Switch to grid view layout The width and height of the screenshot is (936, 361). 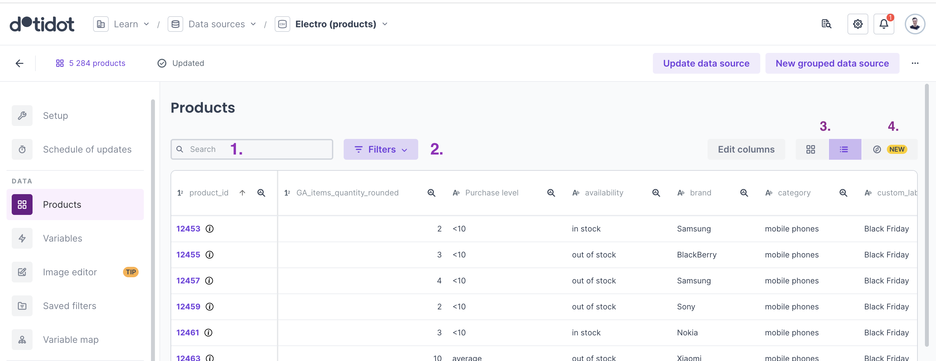[x=810, y=149]
